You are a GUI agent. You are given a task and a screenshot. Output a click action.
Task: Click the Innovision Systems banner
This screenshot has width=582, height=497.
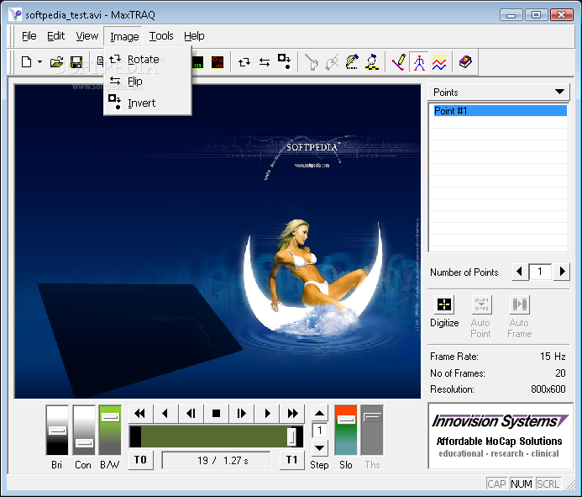[501, 436]
